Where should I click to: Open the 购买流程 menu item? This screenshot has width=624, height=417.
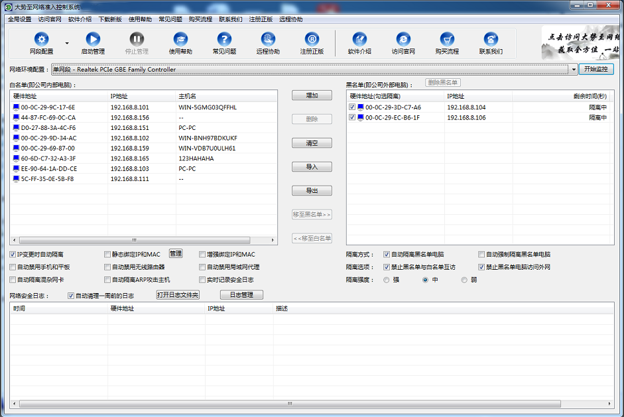[x=200, y=19]
